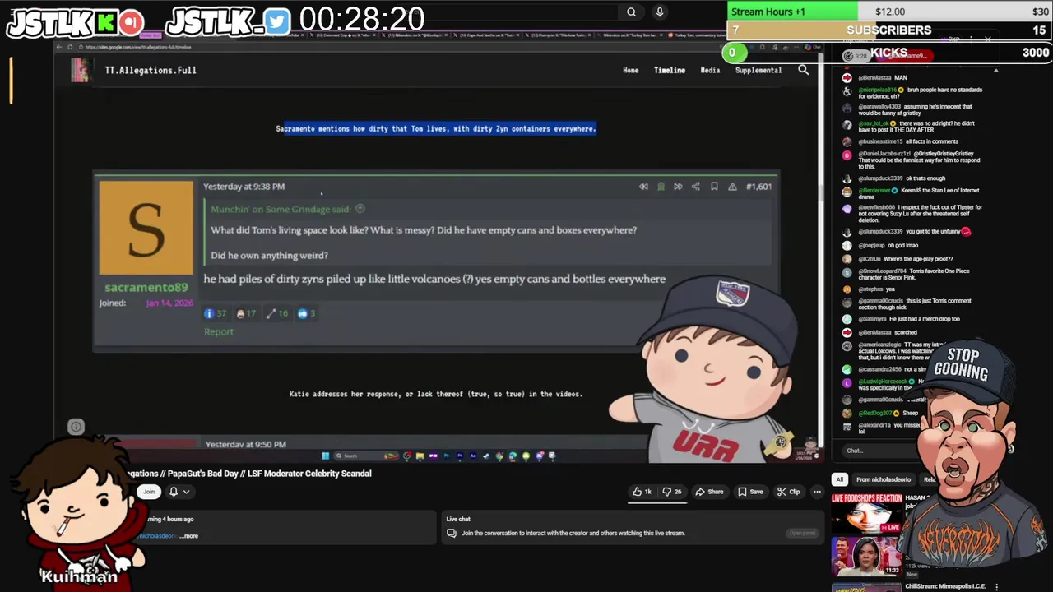Click the reaction icon showing 17
This screenshot has height=592, width=1053.
click(x=246, y=313)
